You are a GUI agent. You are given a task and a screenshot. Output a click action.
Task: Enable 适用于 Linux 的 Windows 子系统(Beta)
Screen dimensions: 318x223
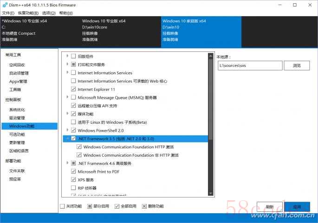click(x=73, y=122)
